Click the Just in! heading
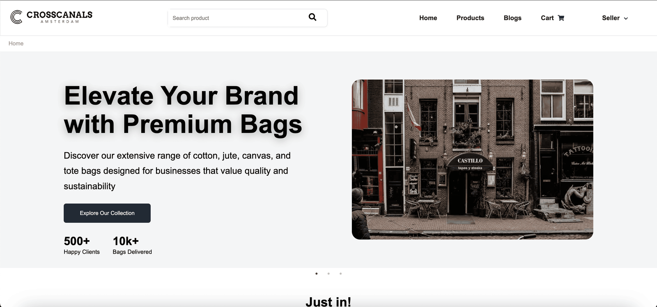The width and height of the screenshot is (657, 307). (x=328, y=302)
